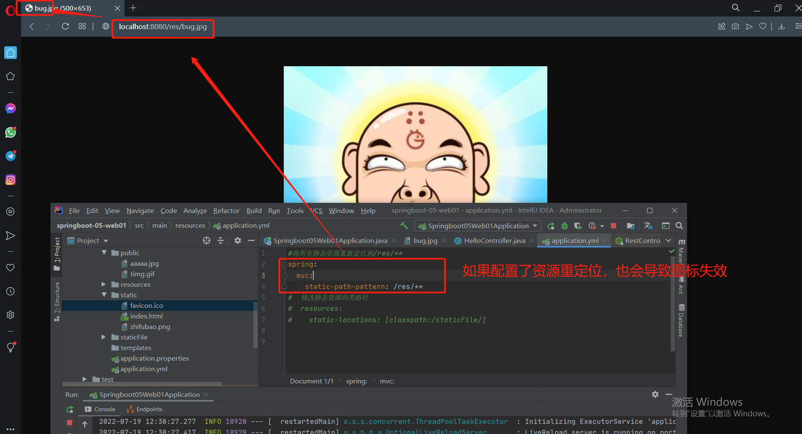The image size is (802, 434).
Task: Select aaaaa.jpg in project tree
Action: (144, 263)
